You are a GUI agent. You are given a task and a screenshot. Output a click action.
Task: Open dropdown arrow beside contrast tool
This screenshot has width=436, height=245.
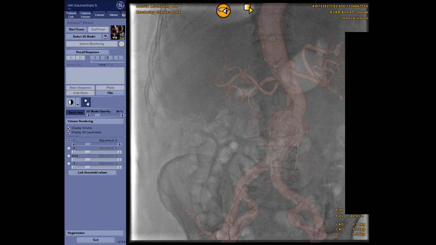(x=78, y=103)
